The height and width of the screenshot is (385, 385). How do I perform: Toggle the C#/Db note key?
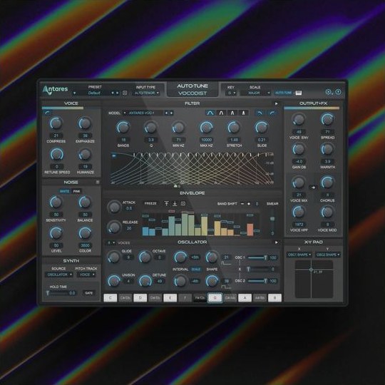125,298
